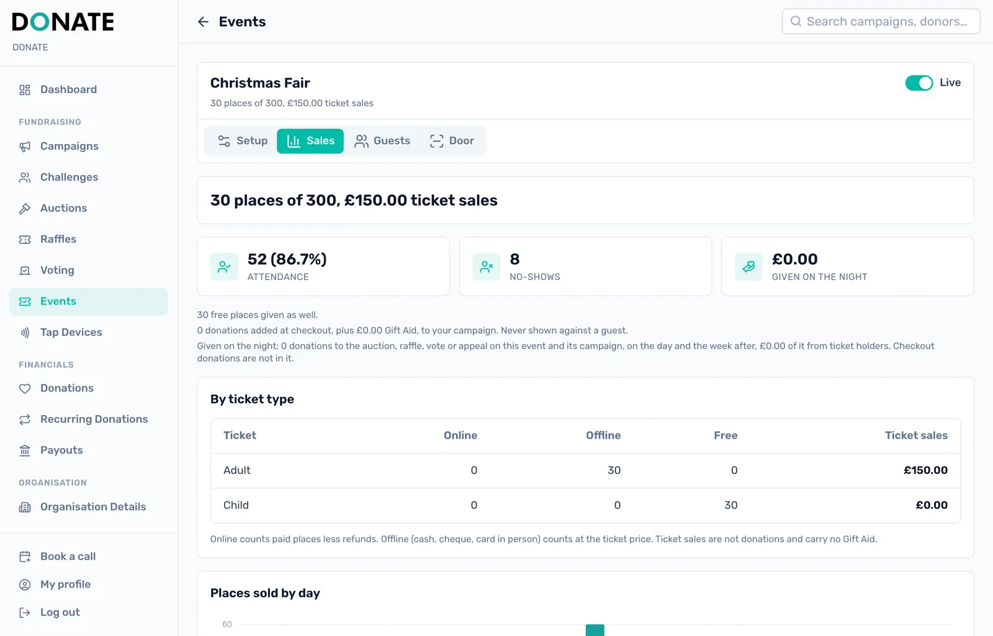Click the Payouts bank icon

(x=25, y=450)
